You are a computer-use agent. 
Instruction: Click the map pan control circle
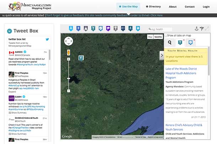point(69,41)
